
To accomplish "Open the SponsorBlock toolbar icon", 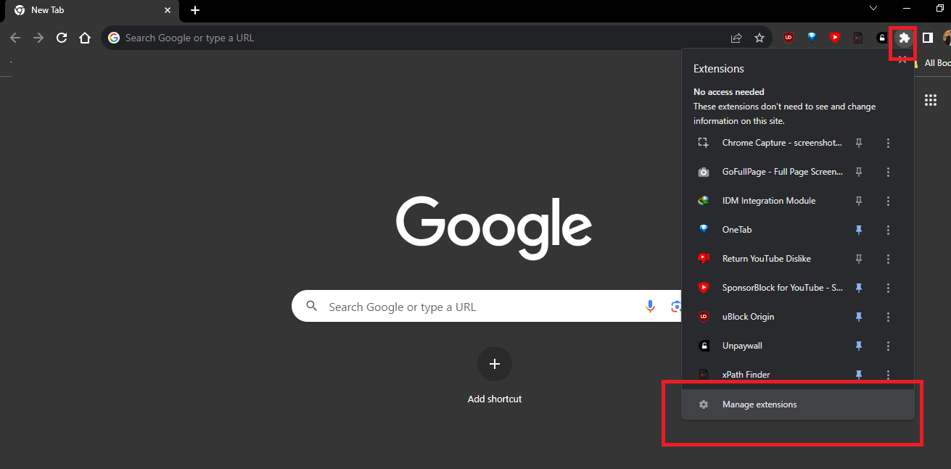I will click(x=835, y=38).
